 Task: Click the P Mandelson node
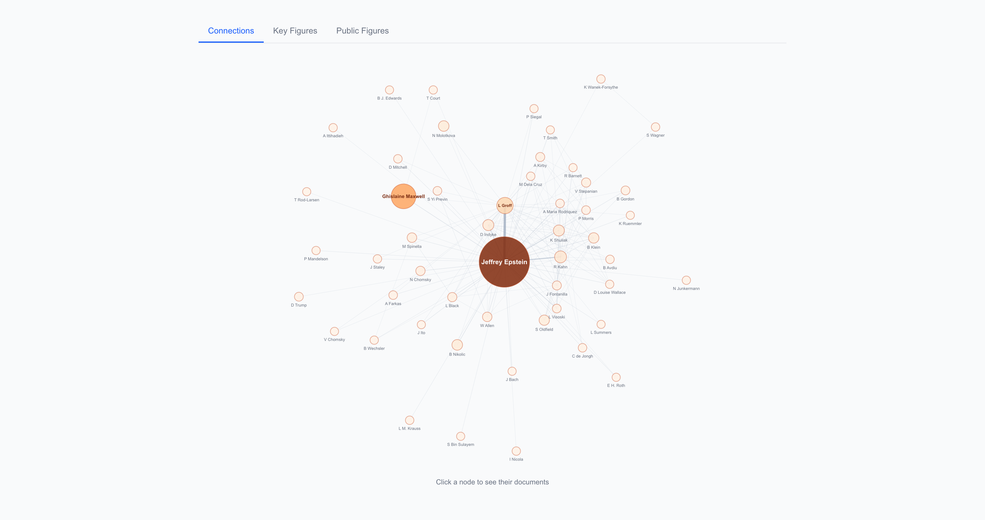[316, 250]
